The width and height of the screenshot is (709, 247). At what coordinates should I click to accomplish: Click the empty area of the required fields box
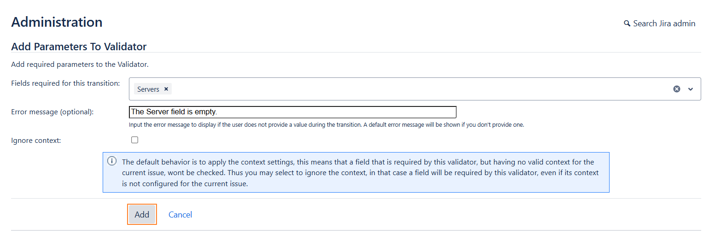[414, 89]
